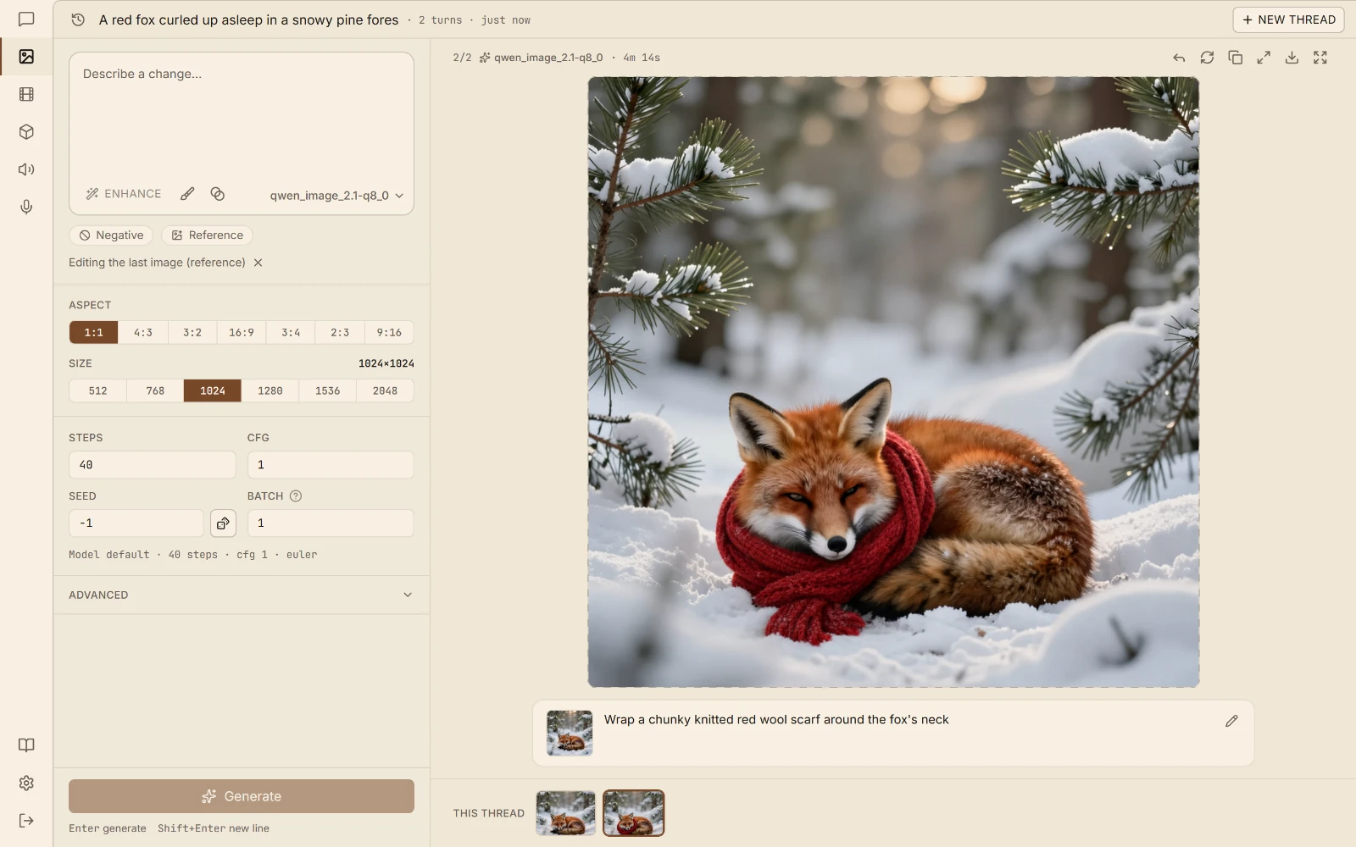This screenshot has height=847, width=1356.
Task: Open the microphone section icon
Action: 26,207
